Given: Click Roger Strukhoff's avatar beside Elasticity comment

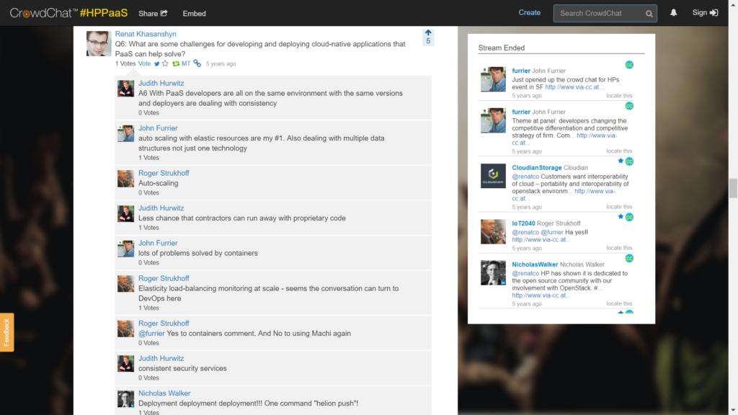Looking at the screenshot, I should 125,284.
